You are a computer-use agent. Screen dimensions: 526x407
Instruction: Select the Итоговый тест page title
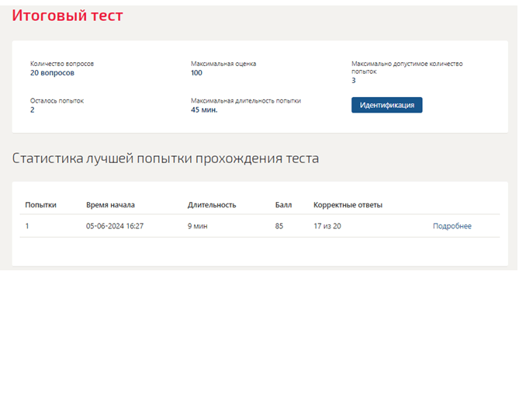pyautogui.click(x=67, y=15)
